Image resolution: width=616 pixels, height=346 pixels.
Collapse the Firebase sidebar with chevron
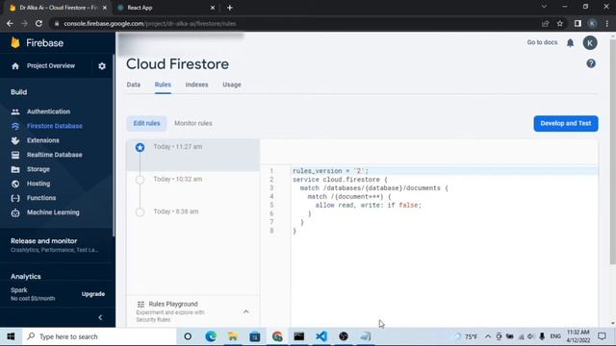[100, 317]
